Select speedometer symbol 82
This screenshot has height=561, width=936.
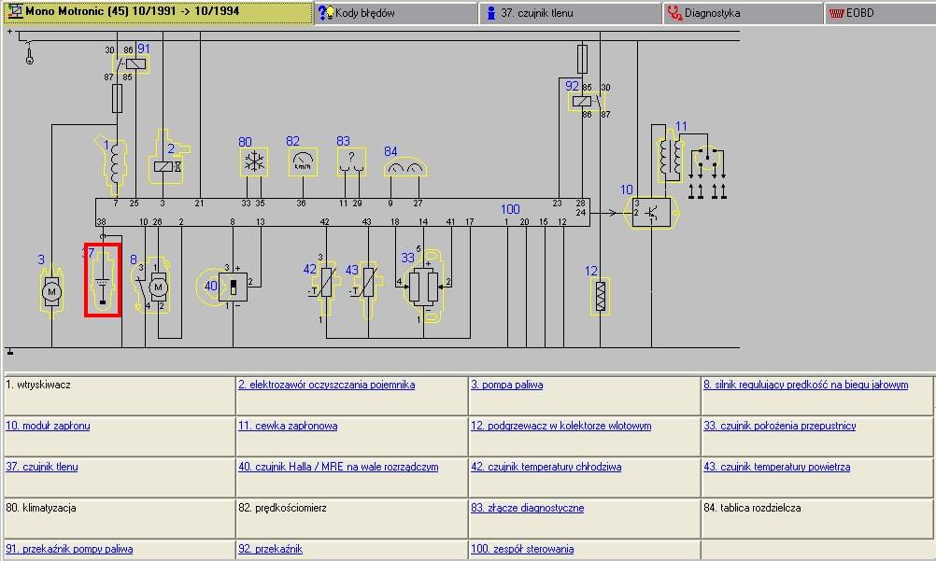303,161
